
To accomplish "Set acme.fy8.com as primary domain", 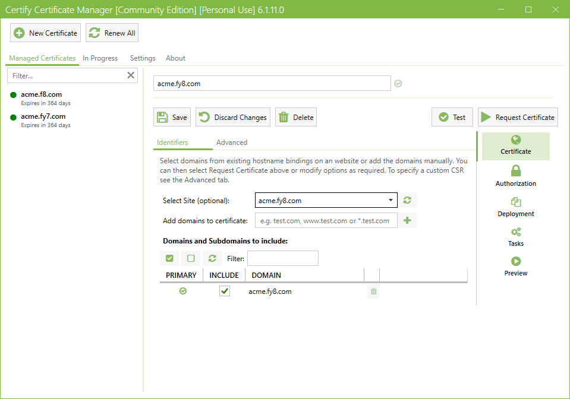I will click(x=183, y=291).
